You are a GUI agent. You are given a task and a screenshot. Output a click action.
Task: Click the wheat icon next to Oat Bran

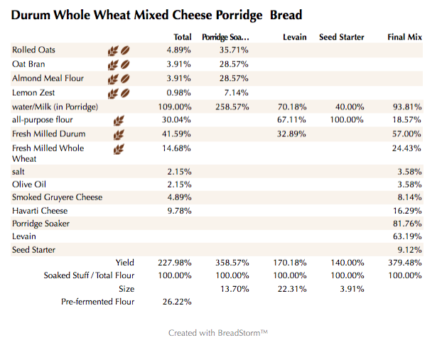tap(112, 65)
